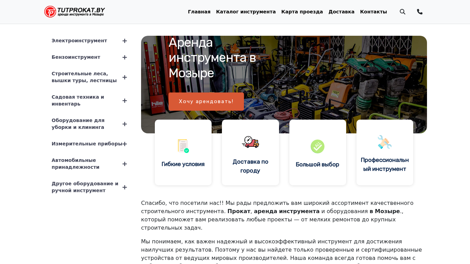
Task: Click the phone call icon
Action: coord(420,12)
